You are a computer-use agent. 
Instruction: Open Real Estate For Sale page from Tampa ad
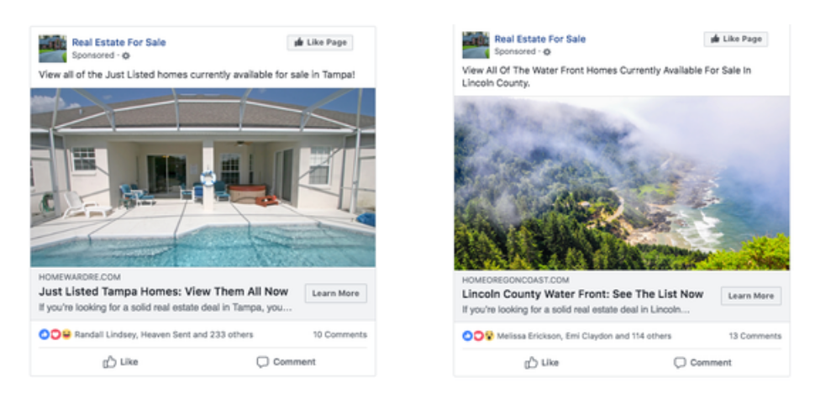(x=118, y=42)
